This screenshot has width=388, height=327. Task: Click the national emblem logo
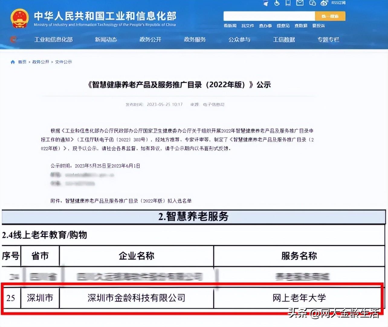[20, 18]
